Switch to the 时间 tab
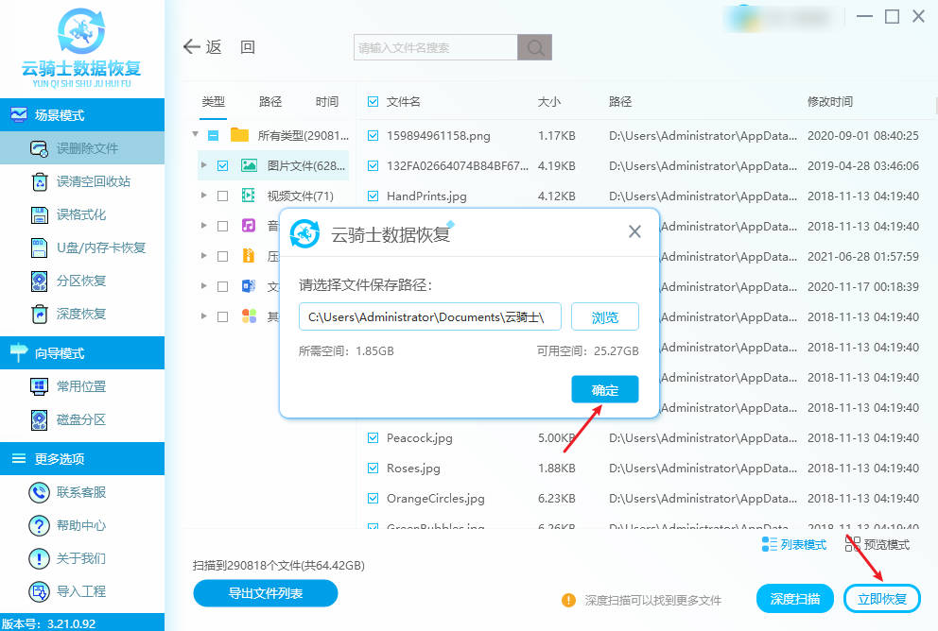The height and width of the screenshot is (631, 938). (327, 102)
